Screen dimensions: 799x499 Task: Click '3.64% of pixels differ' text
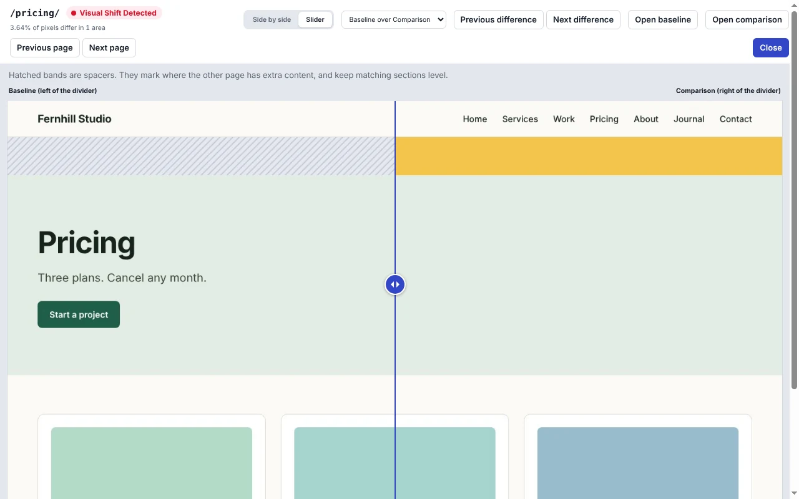click(x=57, y=27)
